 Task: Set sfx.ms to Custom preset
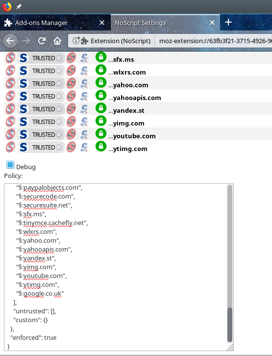pyautogui.click(x=84, y=58)
